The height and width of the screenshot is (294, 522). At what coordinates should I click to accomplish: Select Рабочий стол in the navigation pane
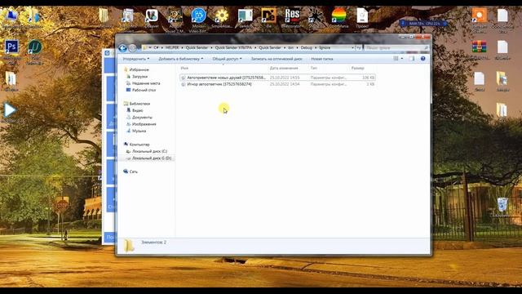(144, 90)
